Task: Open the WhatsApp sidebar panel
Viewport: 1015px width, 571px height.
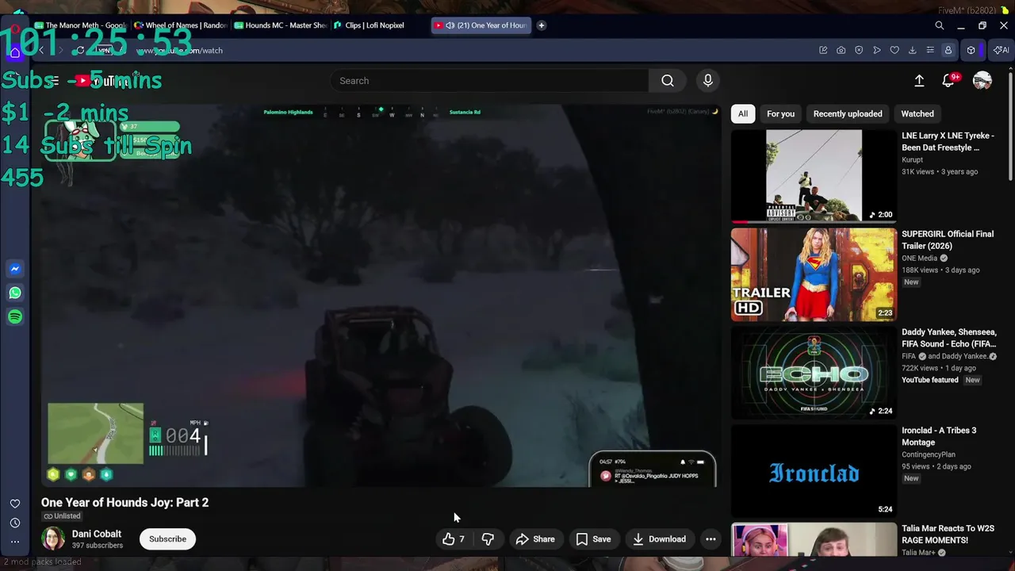Action: pyautogui.click(x=14, y=293)
